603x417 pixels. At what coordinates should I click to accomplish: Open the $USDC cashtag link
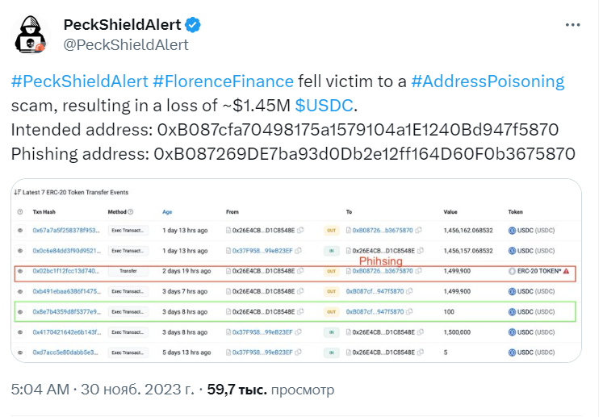[x=324, y=106]
